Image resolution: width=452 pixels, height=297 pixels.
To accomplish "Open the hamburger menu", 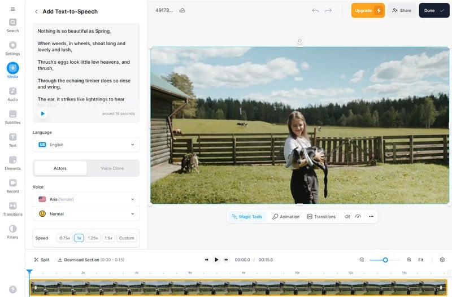I will (x=12, y=9).
